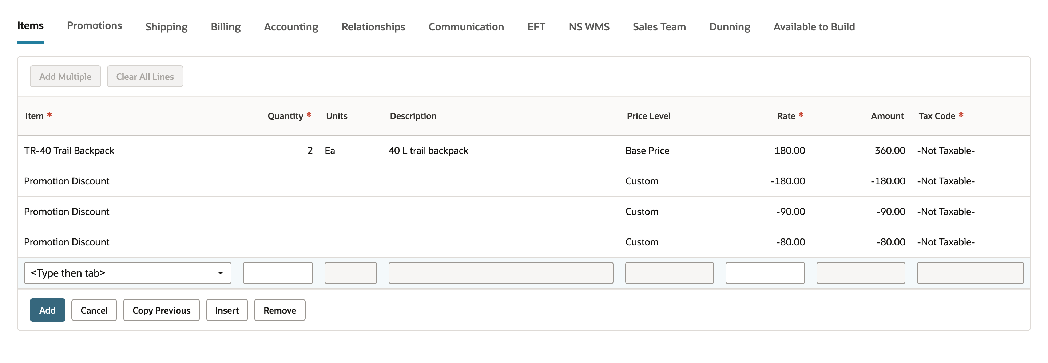1048x363 pixels.
Task: Open the Relationships tab
Action: [373, 27]
